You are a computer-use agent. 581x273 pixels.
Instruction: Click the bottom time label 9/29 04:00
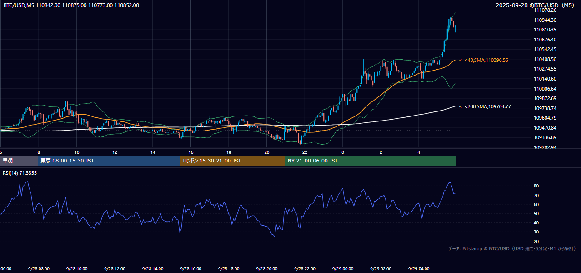pyautogui.click(x=419, y=269)
